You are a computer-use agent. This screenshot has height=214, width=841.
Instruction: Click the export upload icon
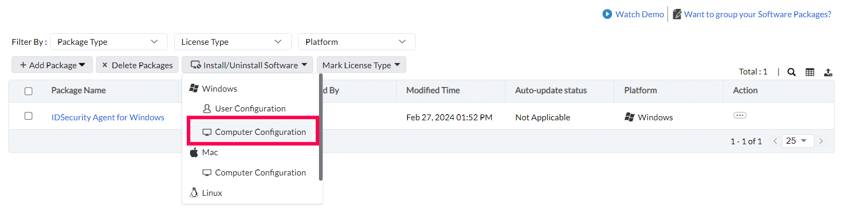(828, 72)
